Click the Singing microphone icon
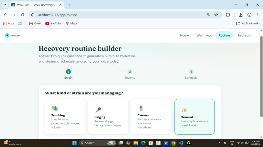Viewport: 263px width, 147px height. click(x=98, y=110)
